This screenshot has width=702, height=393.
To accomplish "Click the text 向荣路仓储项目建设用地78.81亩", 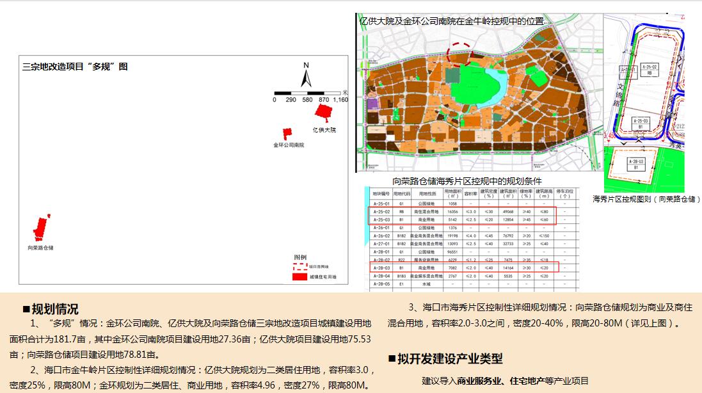I will tap(91, 355).
